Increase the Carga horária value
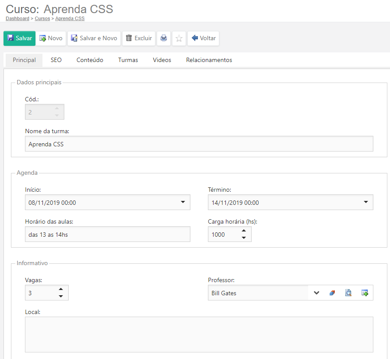 pos(244,231)
